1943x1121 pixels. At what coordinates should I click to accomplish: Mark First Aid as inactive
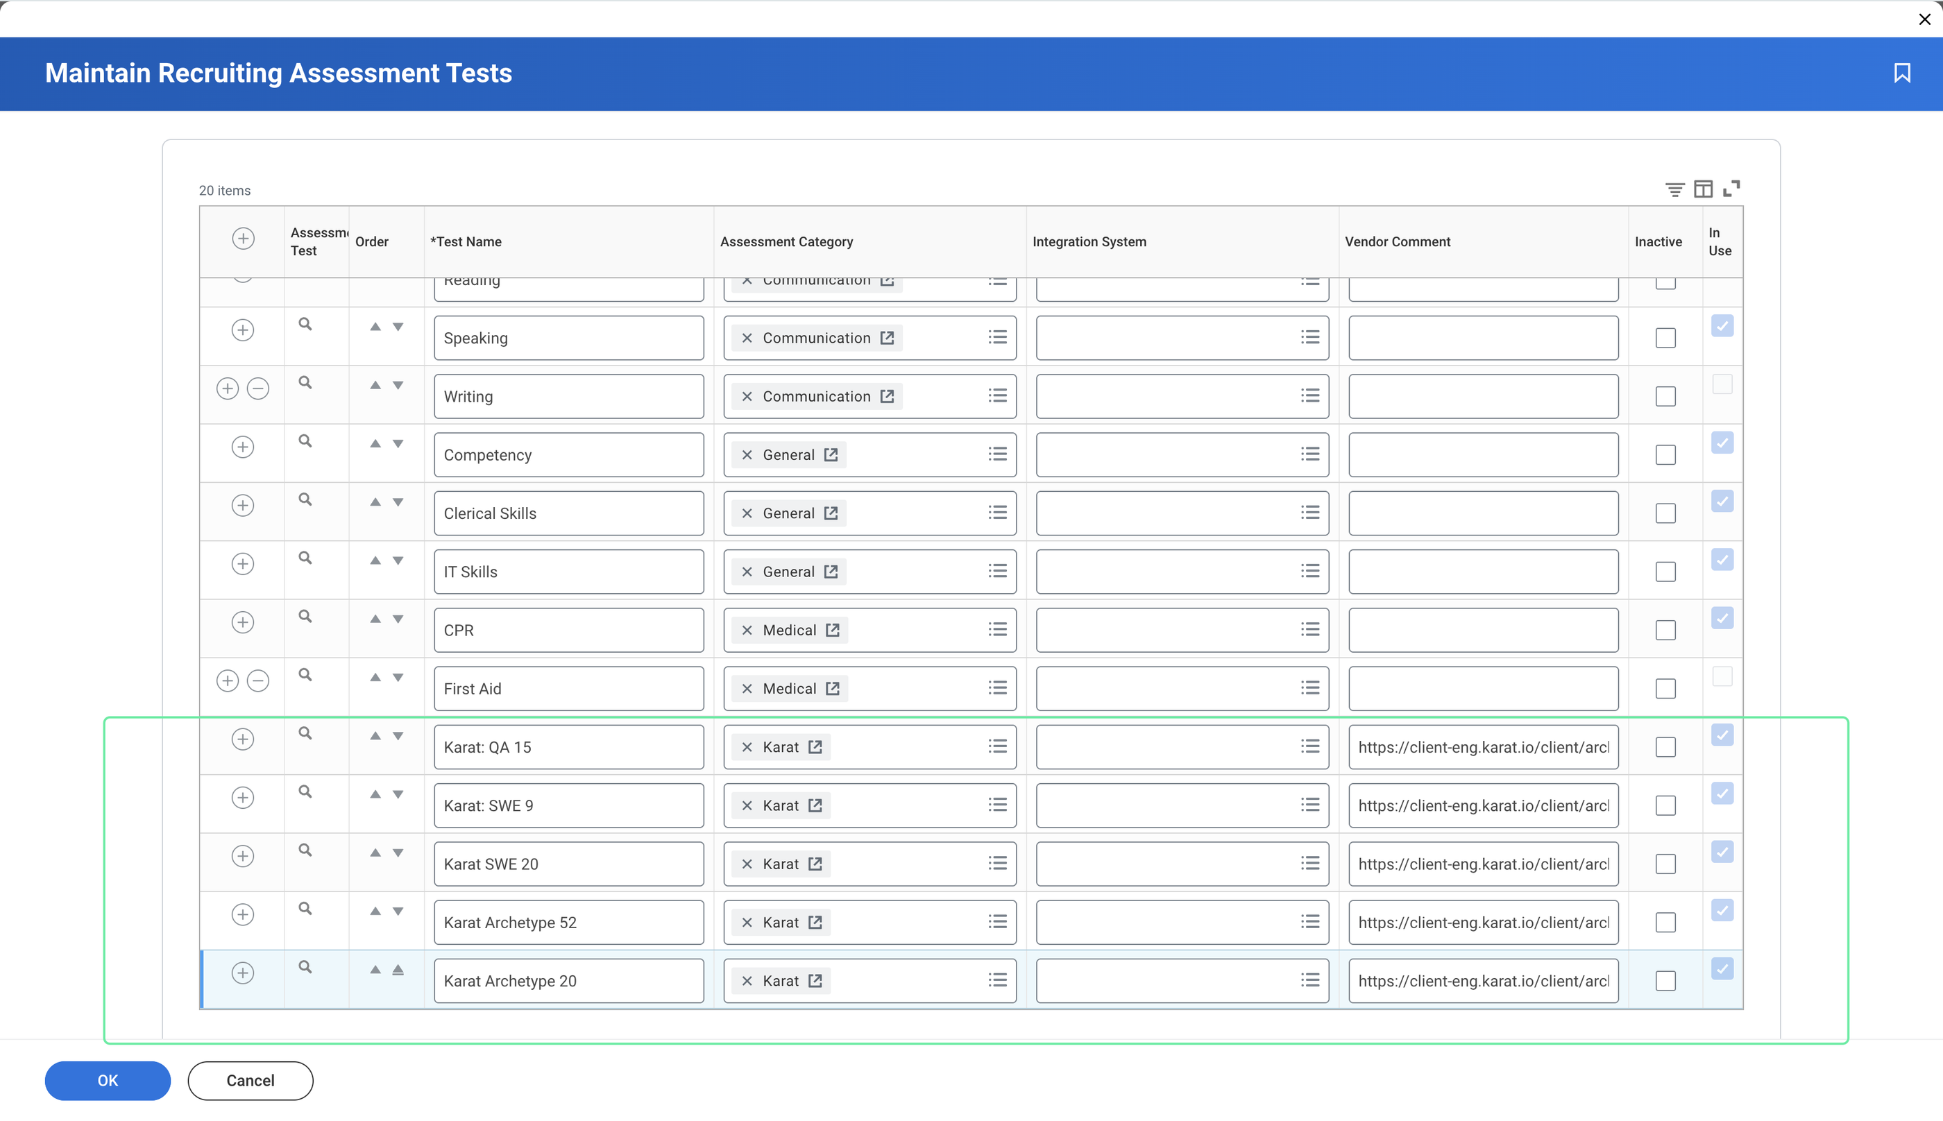coord(1665,689)
